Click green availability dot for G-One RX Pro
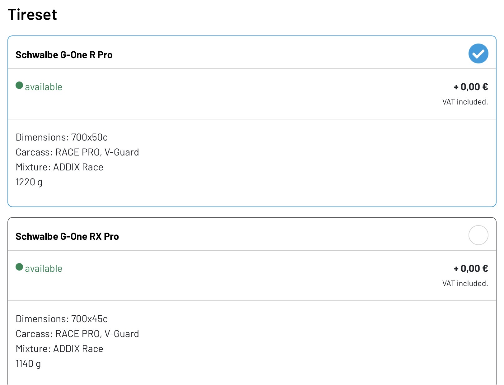This screenshot has height=385, width=504. [19, 267]
